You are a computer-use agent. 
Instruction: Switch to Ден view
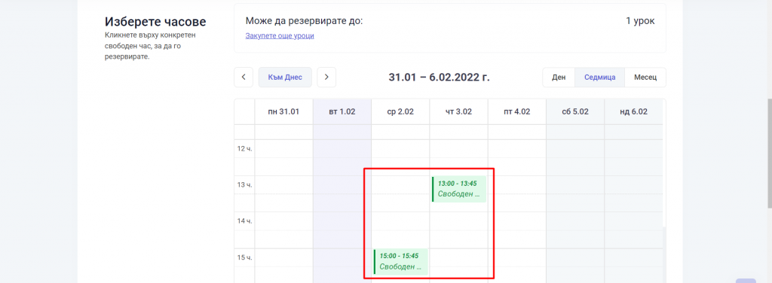tap(559, 77)
